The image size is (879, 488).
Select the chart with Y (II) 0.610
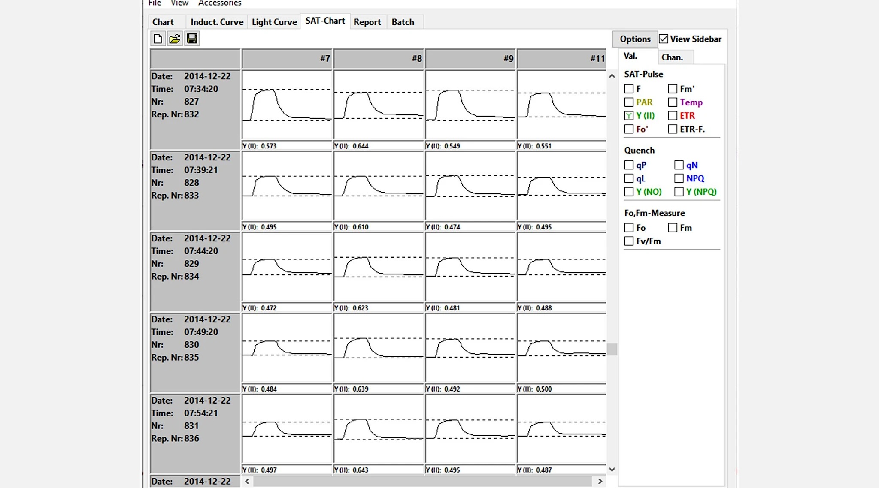379,186
